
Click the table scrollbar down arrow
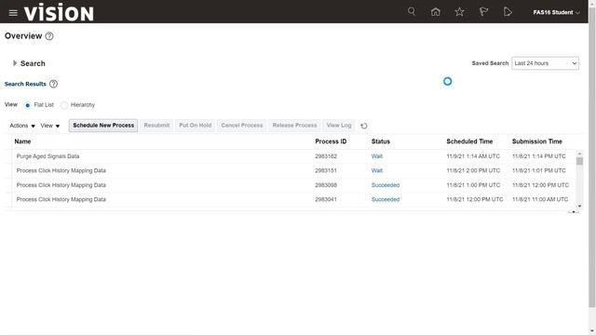(579, 207)
